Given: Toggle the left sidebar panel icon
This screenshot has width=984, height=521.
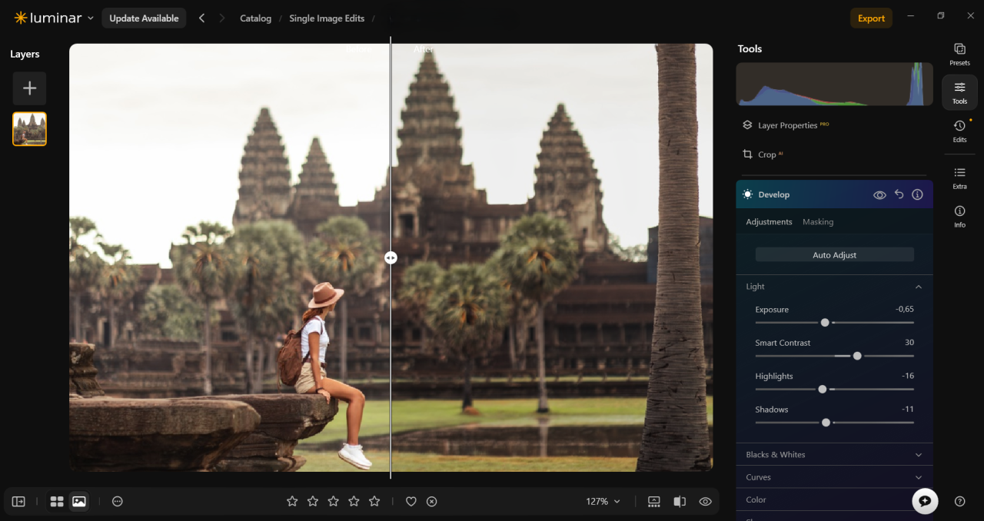Looking at the screenshot, I should click(18, 501).
